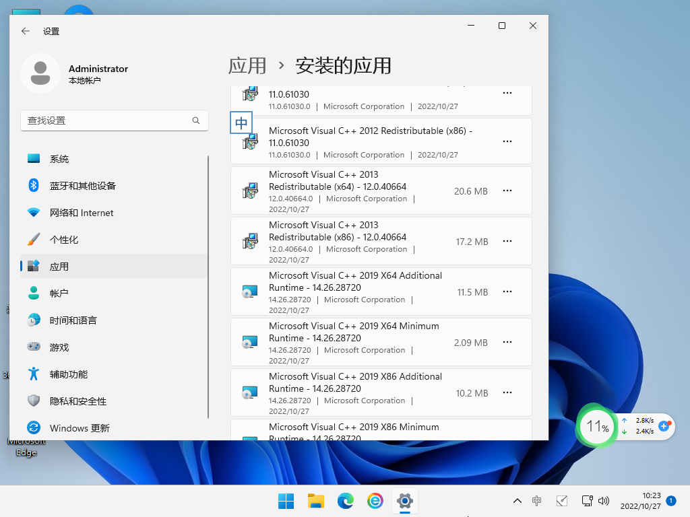This screenshot has width=690, height=517.
Task: Open 蓝牙和其他设备 settings
Action: [82, 186]
